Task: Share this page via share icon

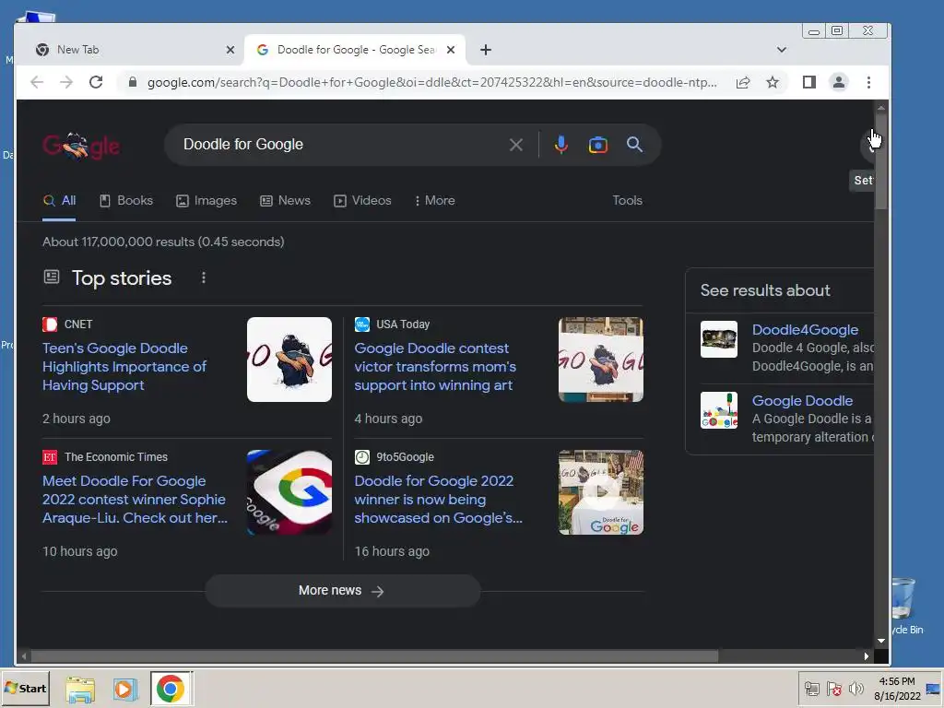Action: coord(743,82)
